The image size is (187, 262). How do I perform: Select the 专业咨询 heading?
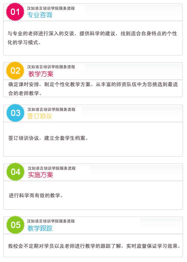(40, 15)
